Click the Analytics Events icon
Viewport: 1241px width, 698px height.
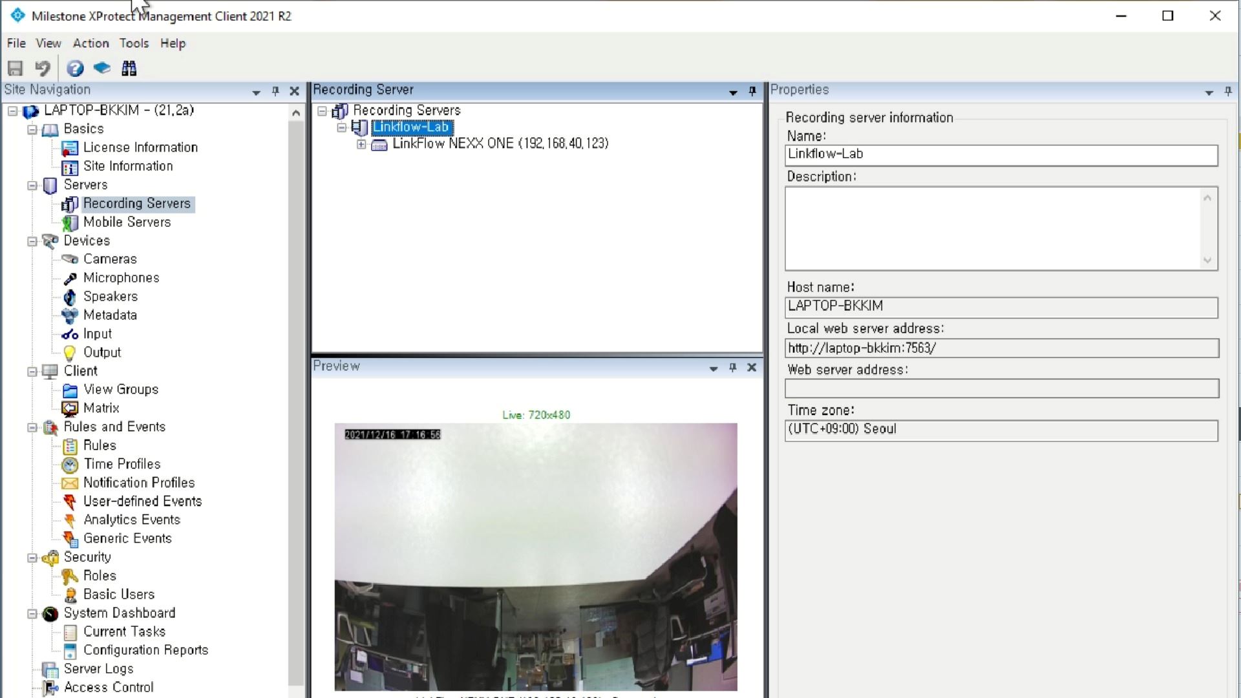click(70, 520)
